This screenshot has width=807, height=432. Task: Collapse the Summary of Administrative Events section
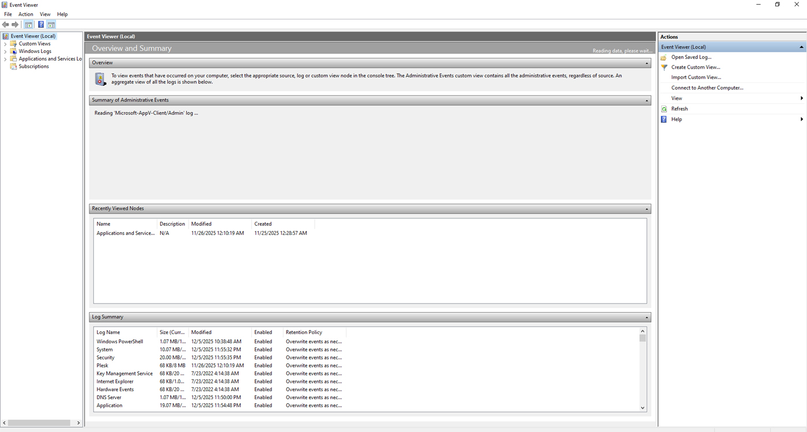(646, 100)
